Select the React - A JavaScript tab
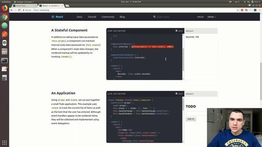 [52, 6]
